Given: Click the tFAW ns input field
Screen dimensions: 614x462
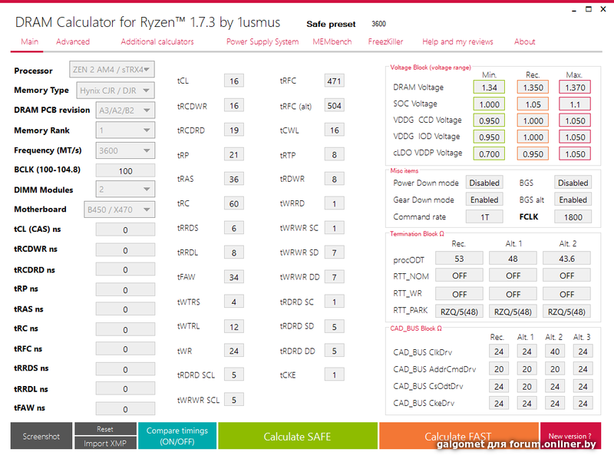Looking at the screenshot, I should click(125, 409).
